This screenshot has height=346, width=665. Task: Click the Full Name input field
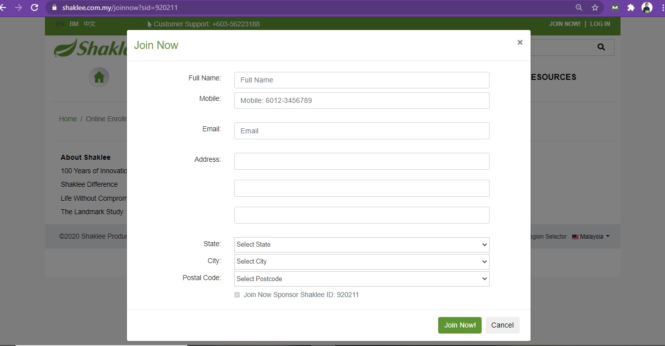(362, 80)
